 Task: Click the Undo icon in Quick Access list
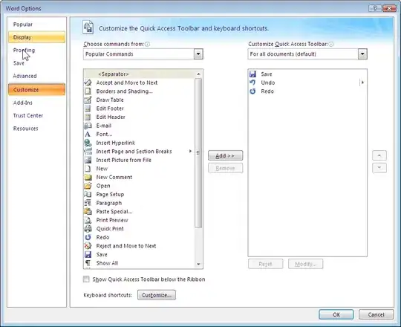coord(252,82)
